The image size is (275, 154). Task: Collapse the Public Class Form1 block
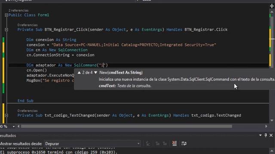tap(6, 15)
